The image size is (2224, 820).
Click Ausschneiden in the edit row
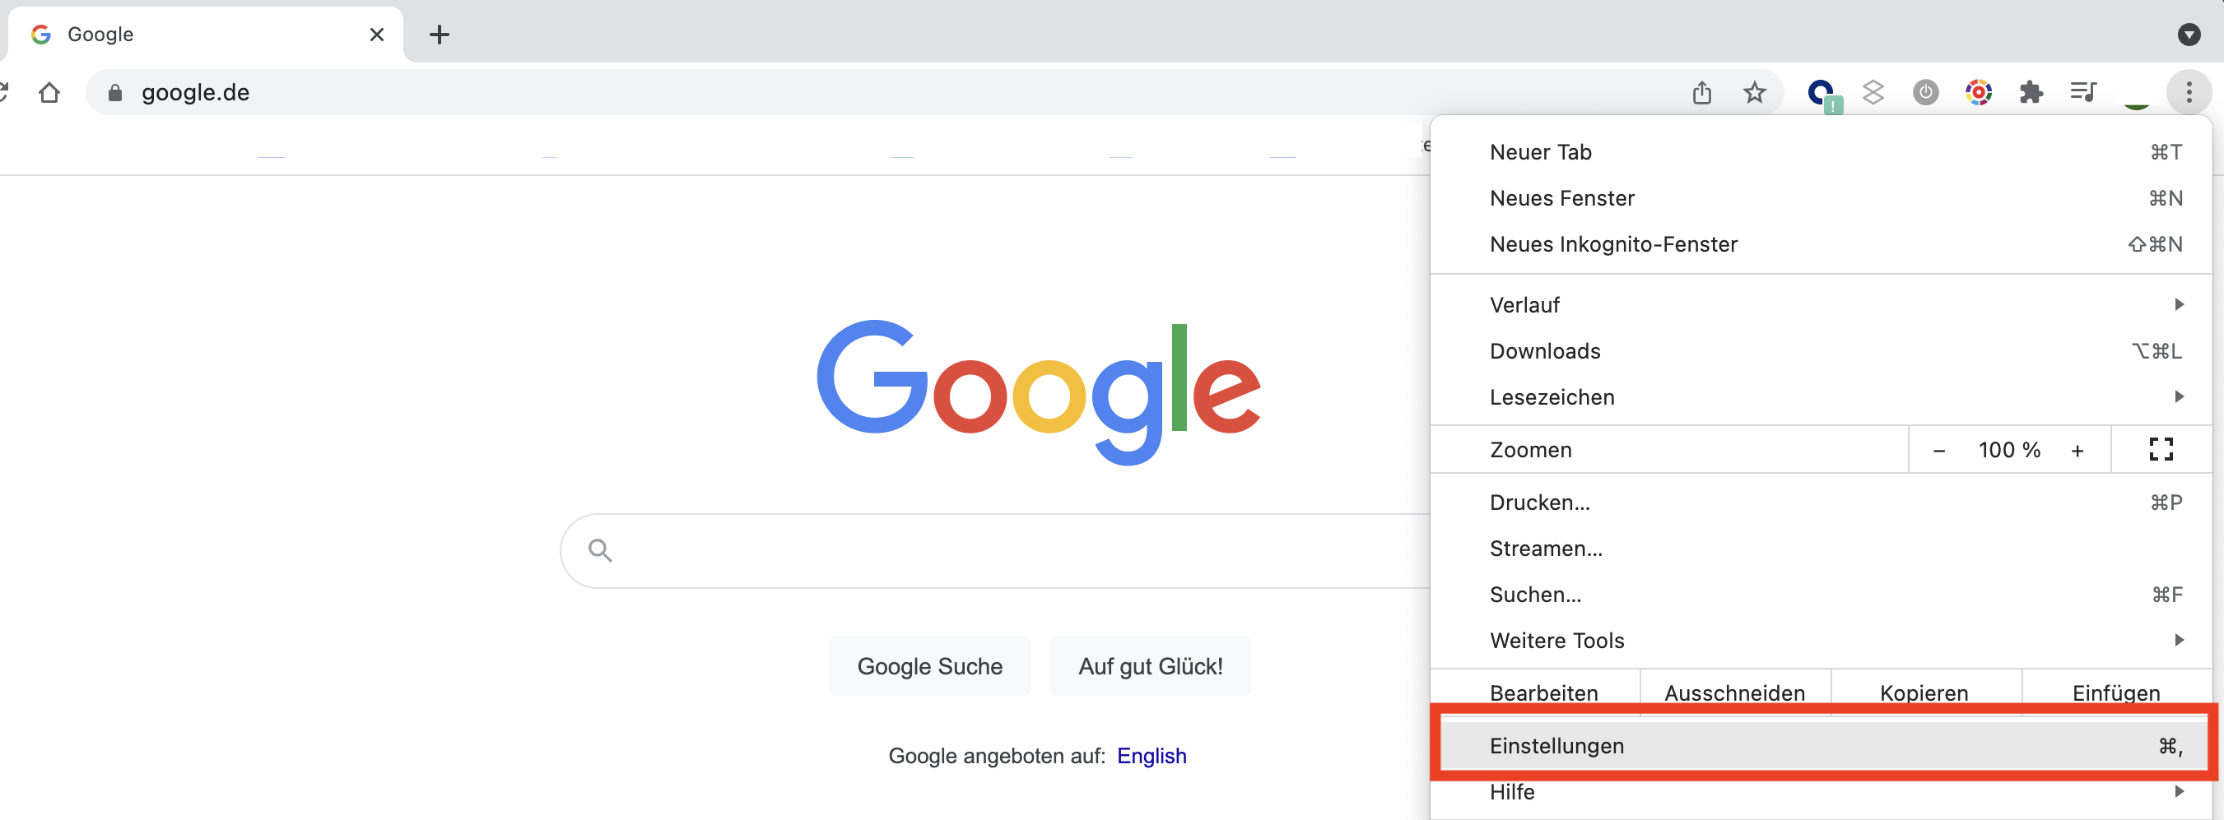tap(1734, 693)
